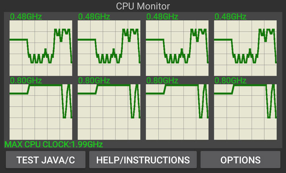Click the last 0.80GHz frequency label

230,81
